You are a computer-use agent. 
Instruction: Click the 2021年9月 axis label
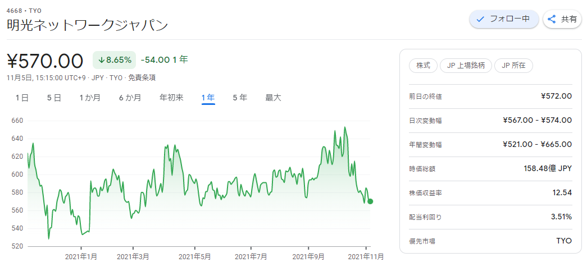(x=308, y=257)
